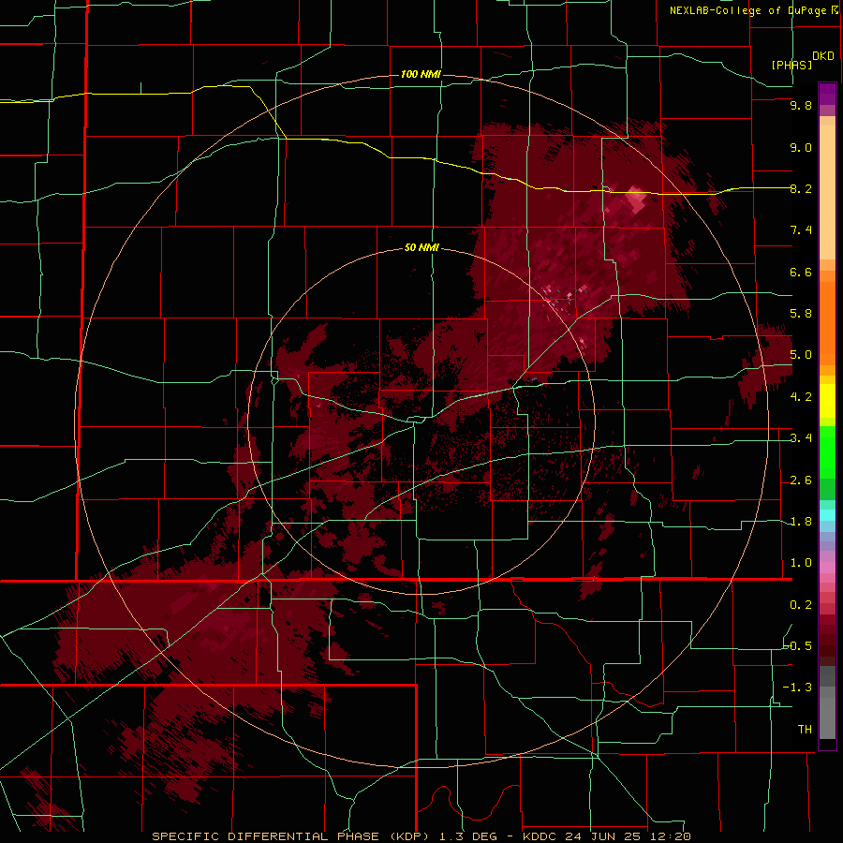Screen dimensions: 843x843
Task: Click the bright green segment of the color bar
Action: [827, 452]
